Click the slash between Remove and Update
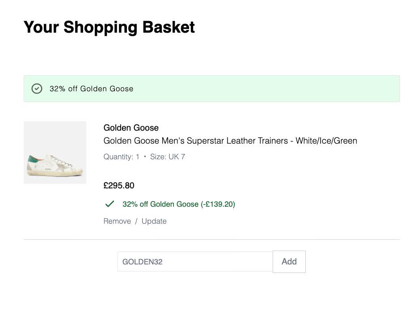This screenshot has height=319, width=409. (135, 221)
